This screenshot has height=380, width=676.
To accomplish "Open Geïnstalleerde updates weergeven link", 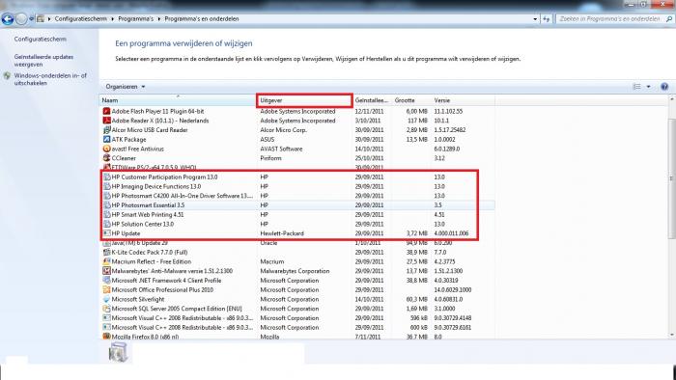I will (43, 60).
